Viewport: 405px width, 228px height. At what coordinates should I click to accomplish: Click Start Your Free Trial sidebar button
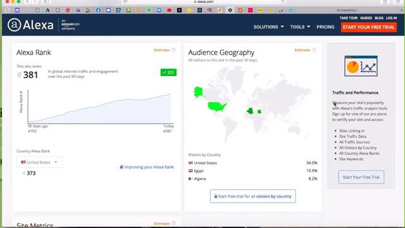361,177
